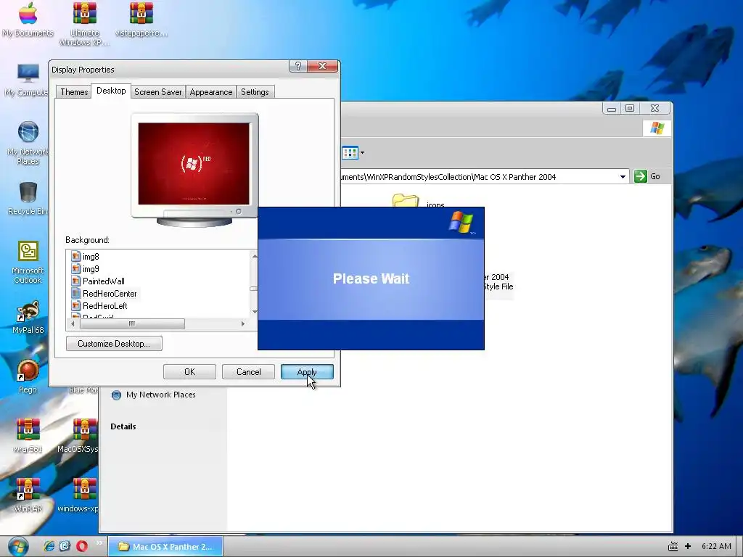
Task: Click the green Go arrow in Explorer
Action: [x=640, y=176]
